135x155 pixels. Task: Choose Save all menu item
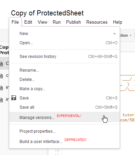point(64,107)
